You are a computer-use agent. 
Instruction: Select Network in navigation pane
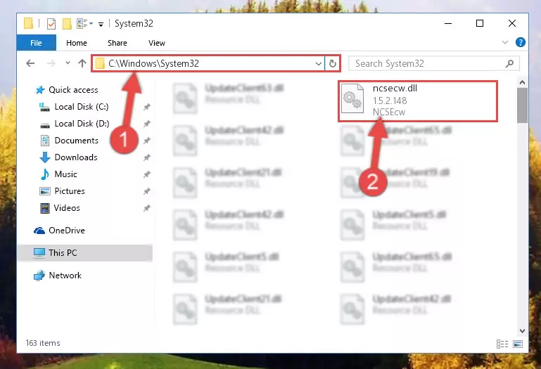coord(65,276)
